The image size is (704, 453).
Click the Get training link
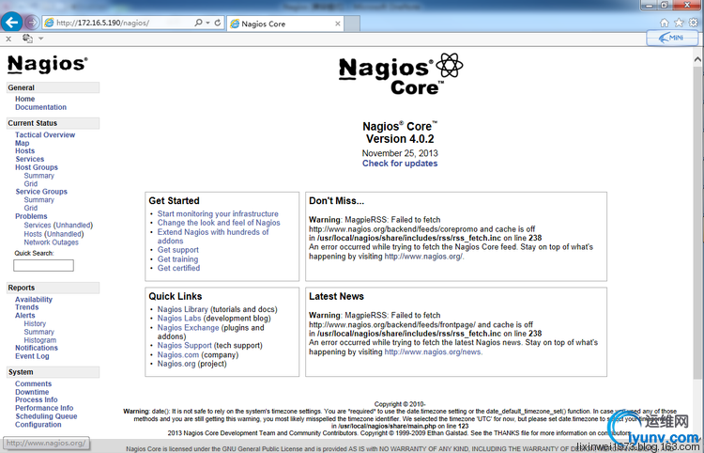pos(177,259)
